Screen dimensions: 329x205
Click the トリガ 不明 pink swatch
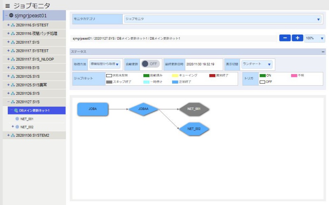click(294, 76)
